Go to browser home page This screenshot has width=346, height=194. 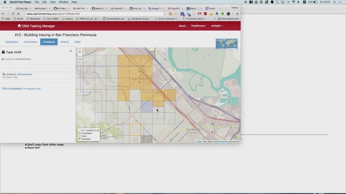click(x=18, y=13)
